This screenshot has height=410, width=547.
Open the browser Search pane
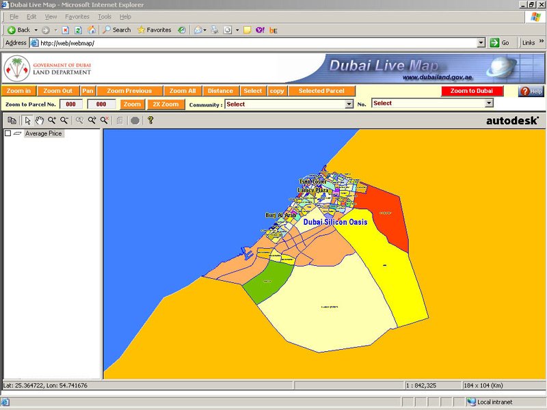117,30
